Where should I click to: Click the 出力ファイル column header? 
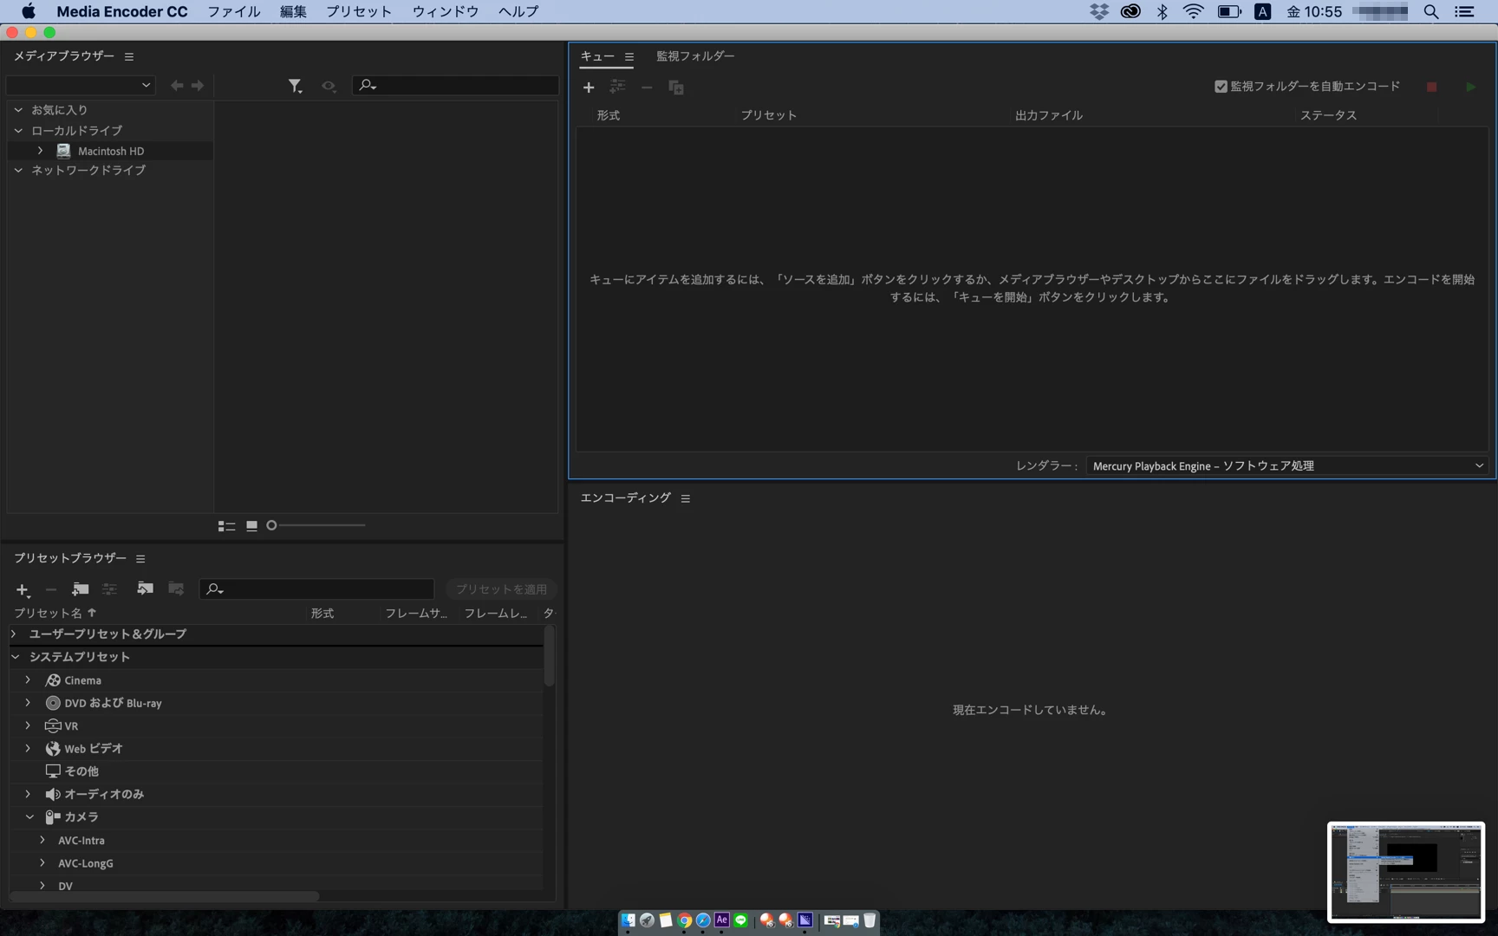pyautogui.click(x=1049, y=115)
